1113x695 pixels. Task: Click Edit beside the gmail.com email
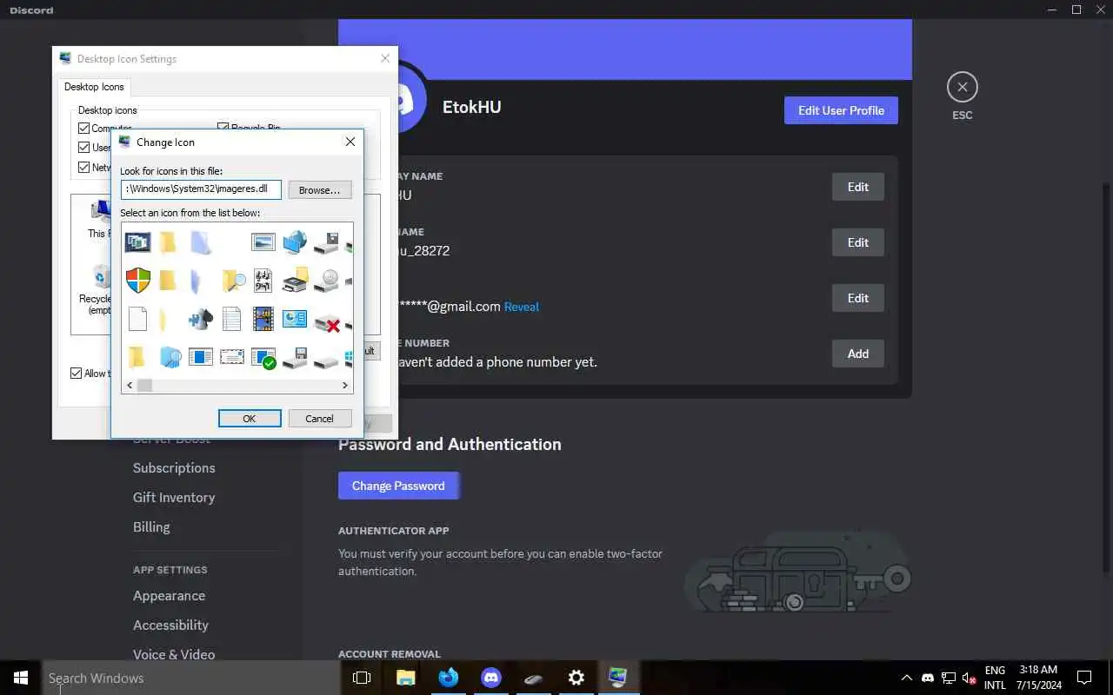(858, 298)
